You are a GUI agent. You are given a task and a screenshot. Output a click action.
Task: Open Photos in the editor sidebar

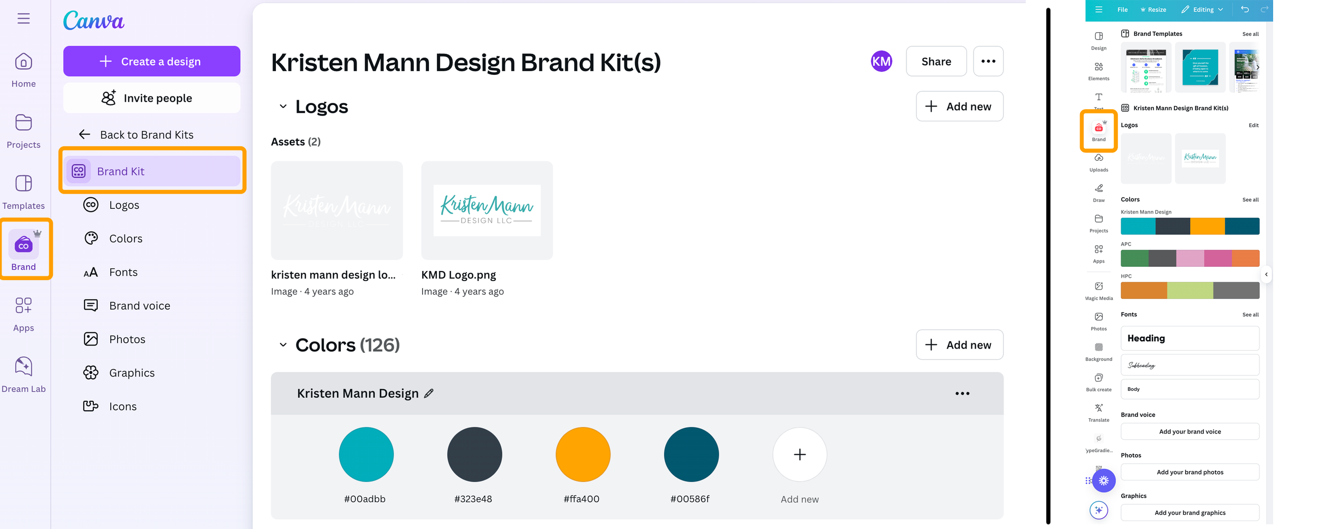(x=1099, y=322)
